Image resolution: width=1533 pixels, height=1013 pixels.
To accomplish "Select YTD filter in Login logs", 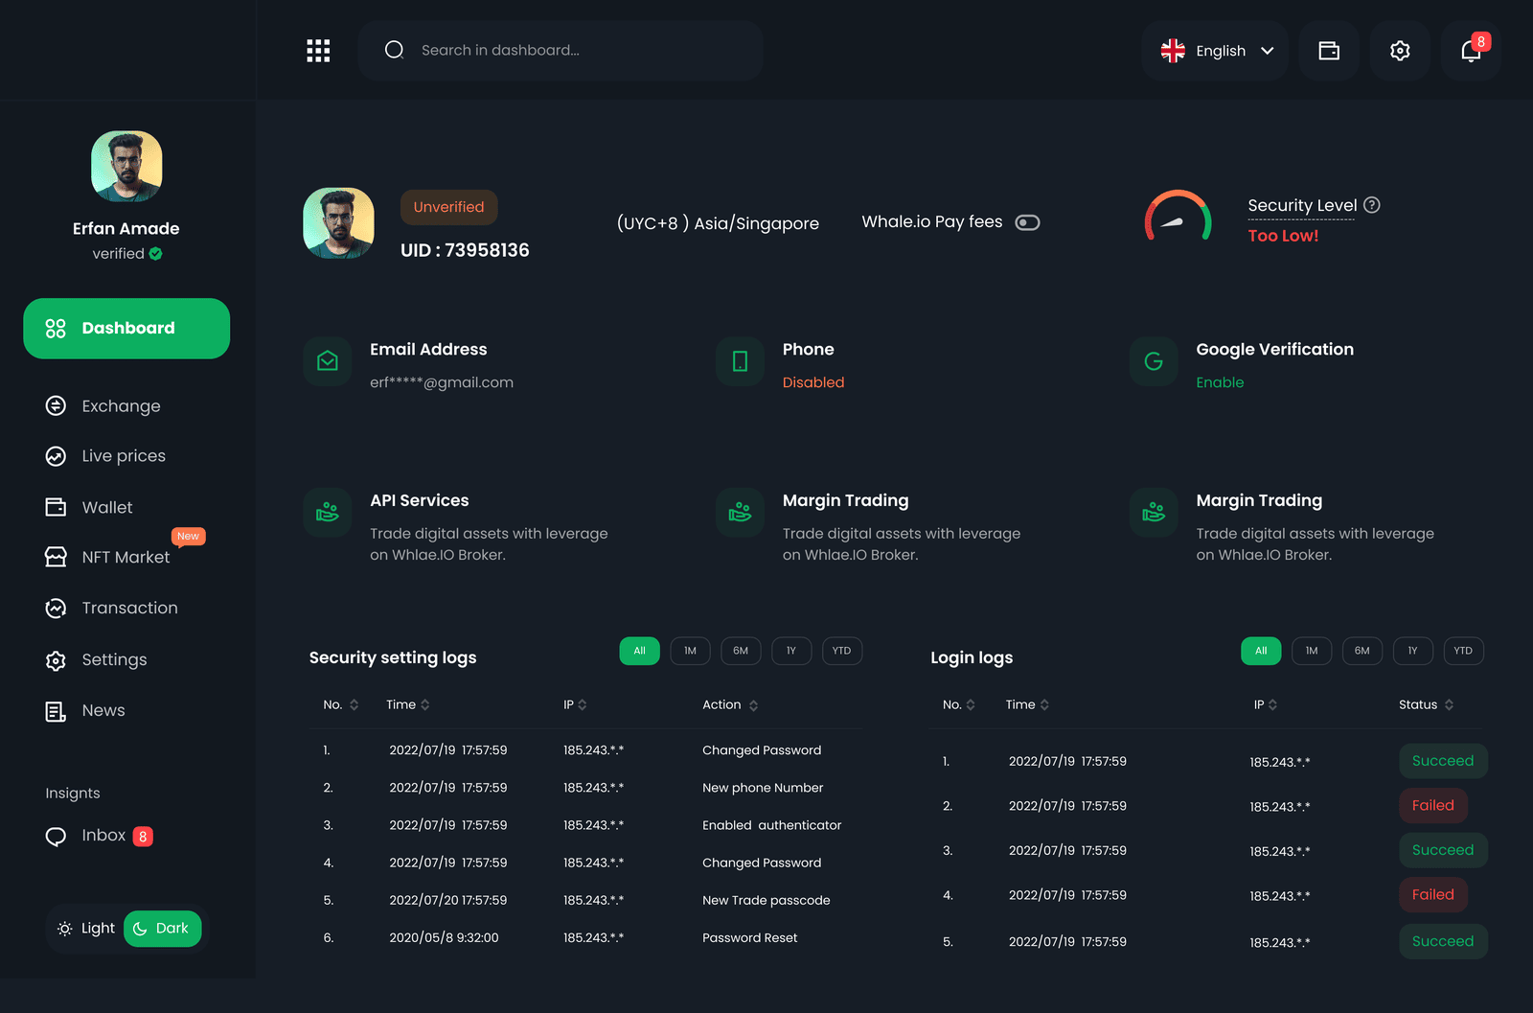I will (1463, 651).
